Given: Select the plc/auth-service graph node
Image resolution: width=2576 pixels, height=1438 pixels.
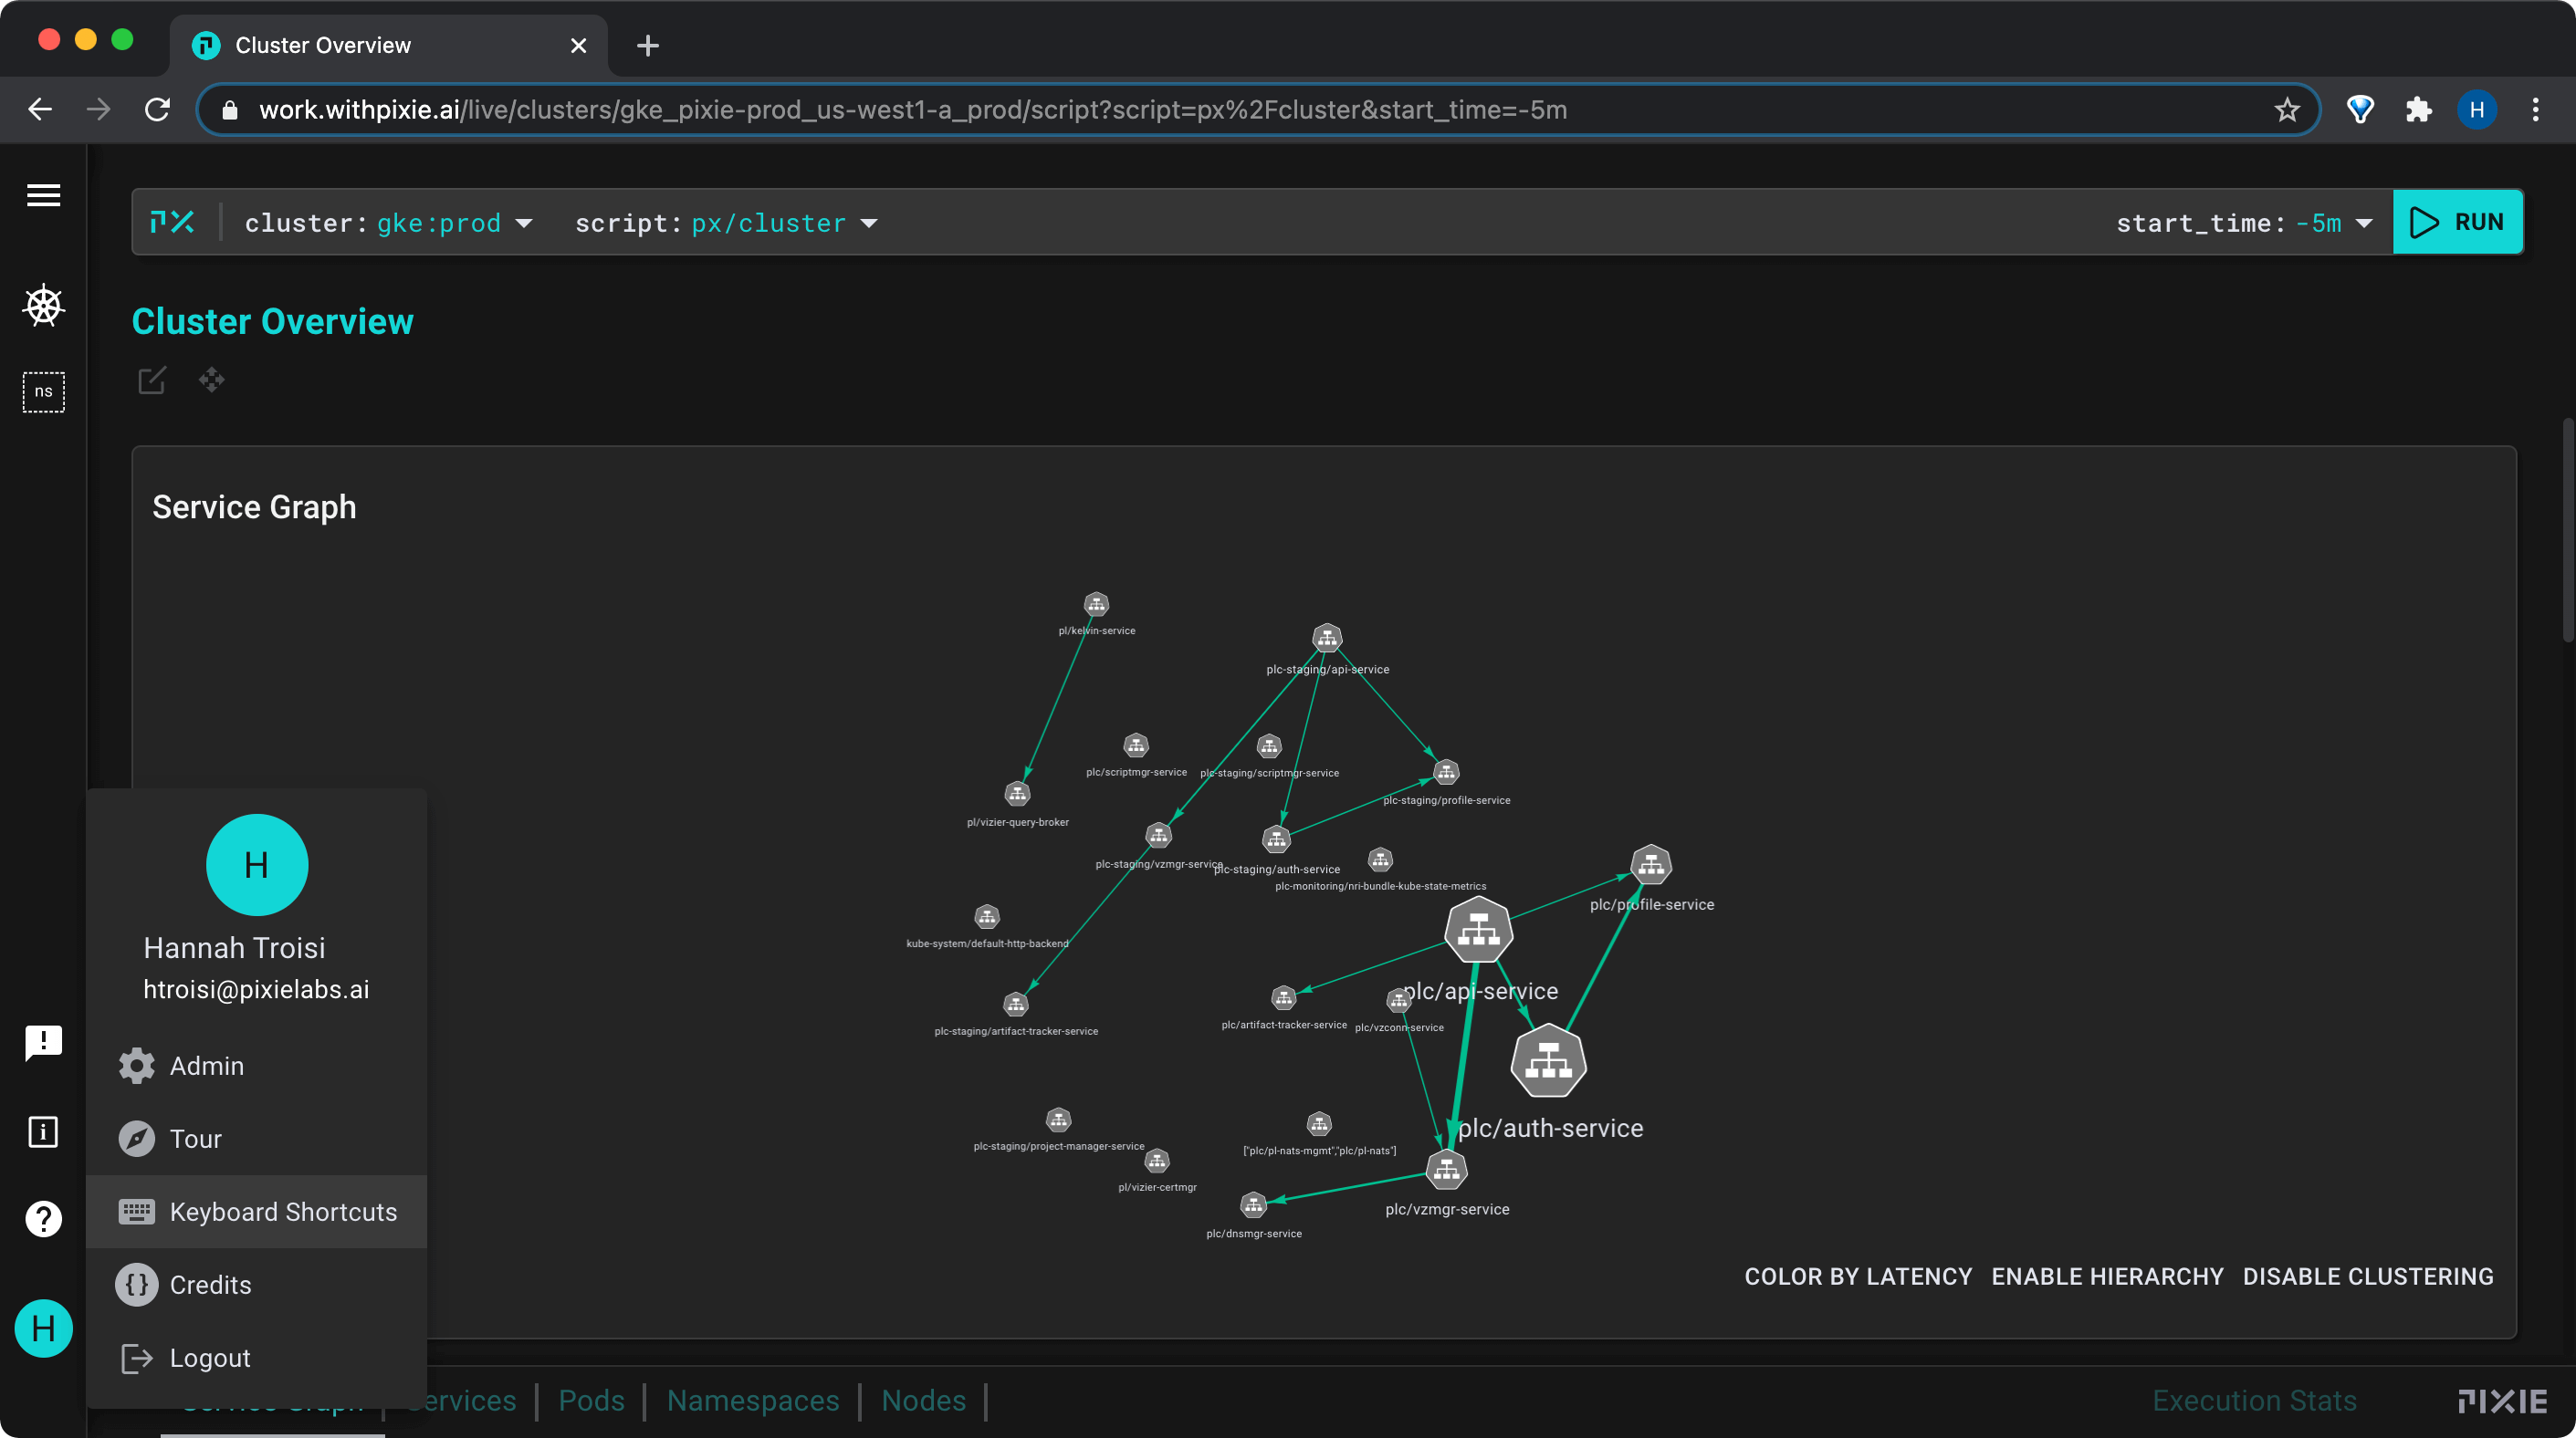Looking at the screenshot, I should click(x=1548, y=1060).
